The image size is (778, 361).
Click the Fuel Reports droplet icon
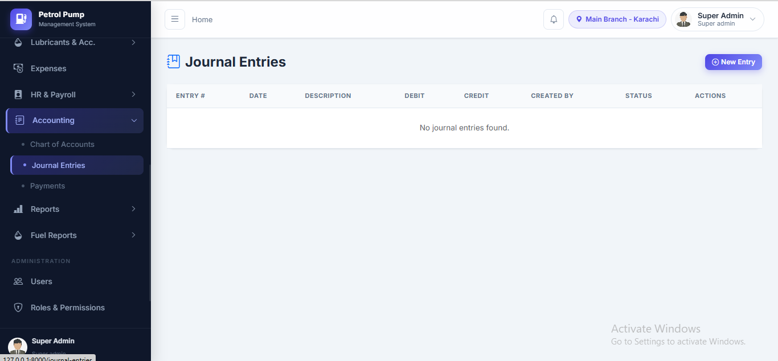click(x=18, y=235)
